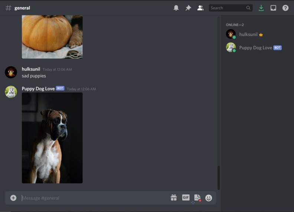Image resolution: width=294 pixels, height=212 pixels.
Task: Click Puppy Dog Love avatar in member list
Action: click(x=231, y=47)
